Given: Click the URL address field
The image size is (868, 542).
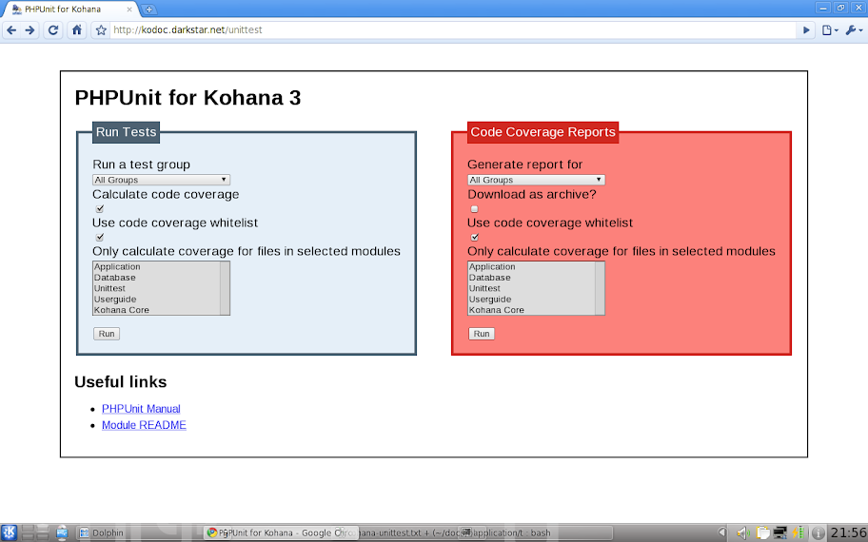Looking at the screenshot, I should 451,29.
